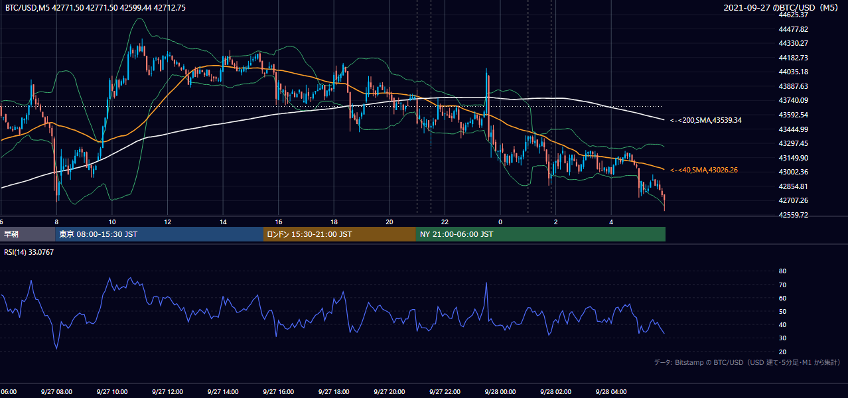
Task: Select the NY 21:00-06:00 JST session band
Action: point(541,234)
